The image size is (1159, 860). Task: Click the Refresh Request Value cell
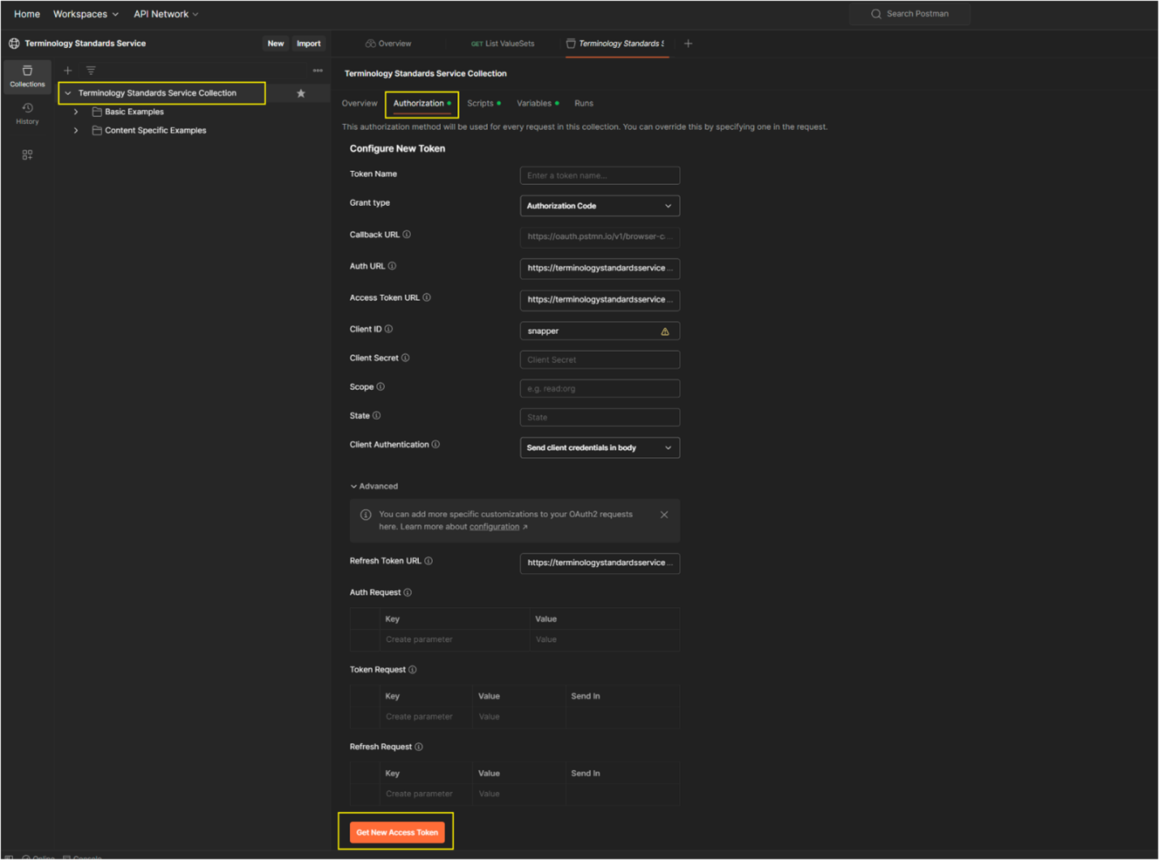[x=519, y=794]
